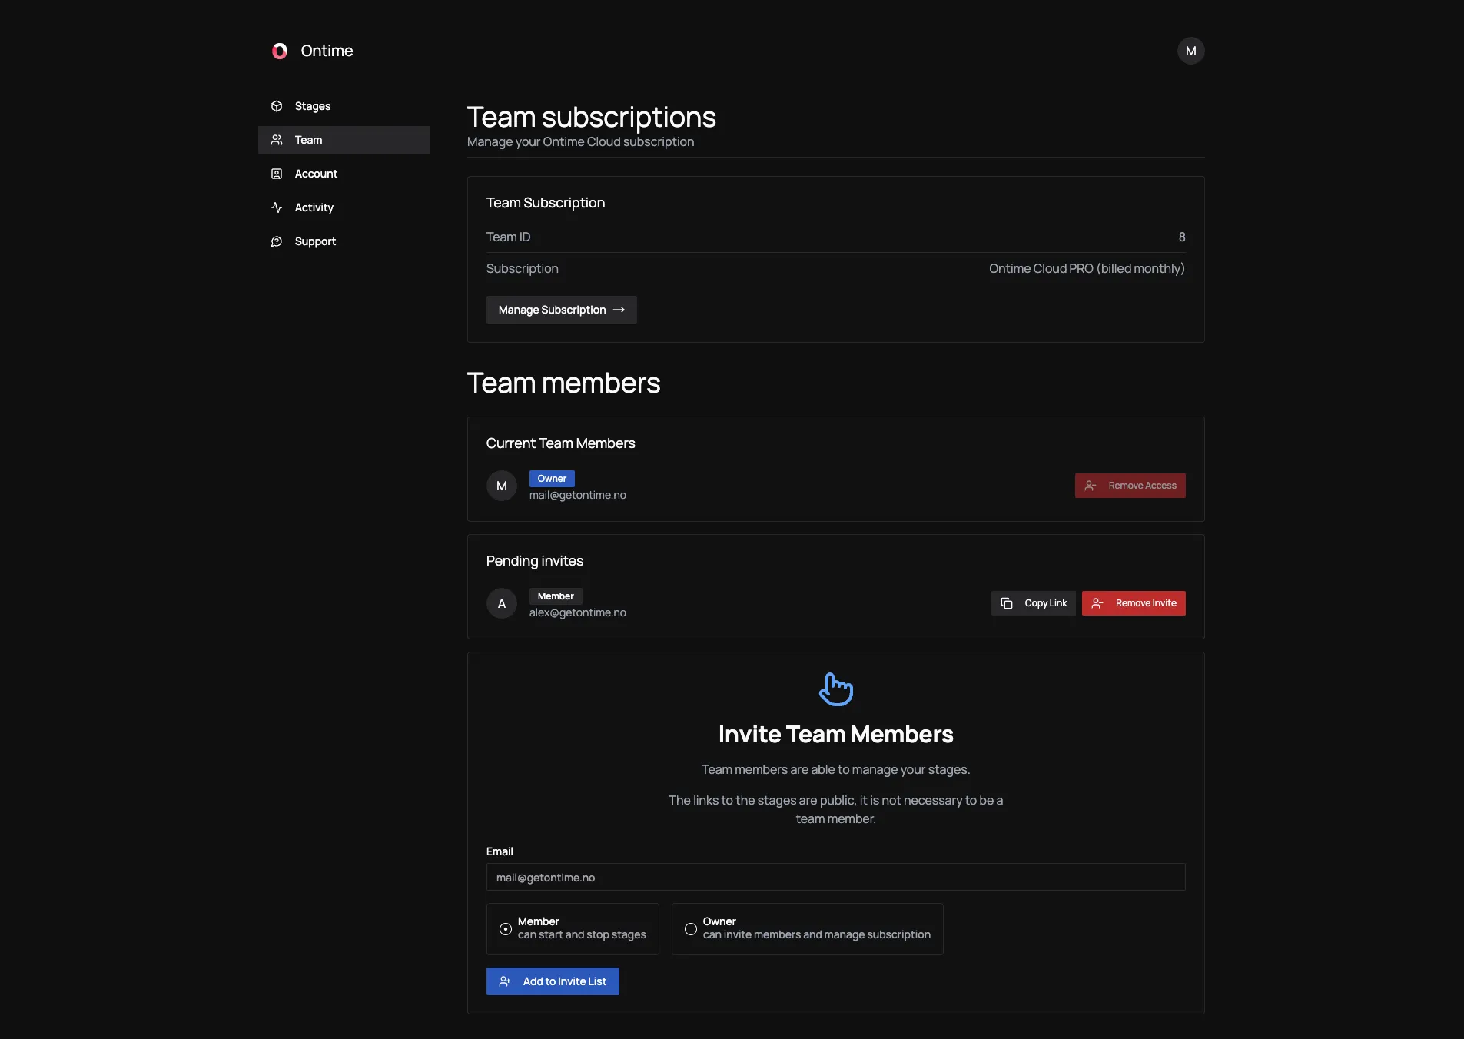
Task: Go to the Stages menu item
Action: point(312,106)
